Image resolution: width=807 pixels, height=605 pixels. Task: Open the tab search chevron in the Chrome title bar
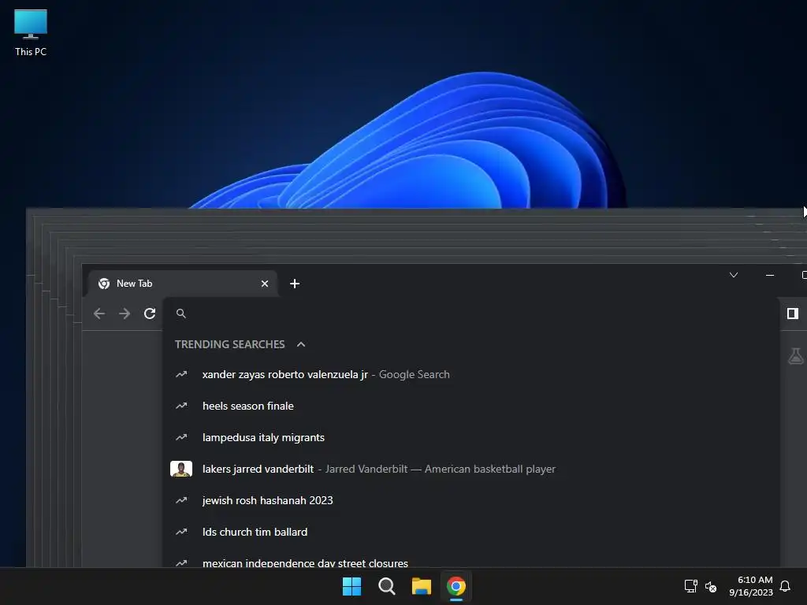click(x=734, y=275)
